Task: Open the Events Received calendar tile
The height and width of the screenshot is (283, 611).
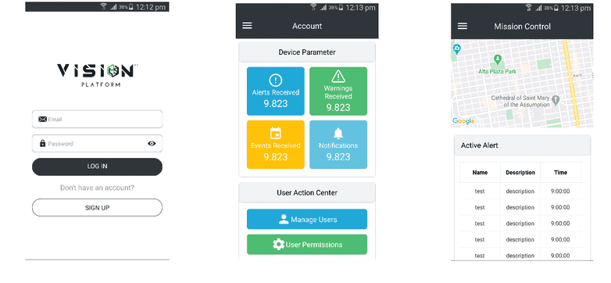Action: 276,145
